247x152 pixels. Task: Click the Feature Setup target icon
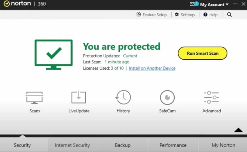pyautogui.click(x=138, y=14)
